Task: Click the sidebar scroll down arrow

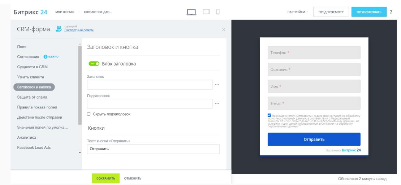Action: [80, 152]
